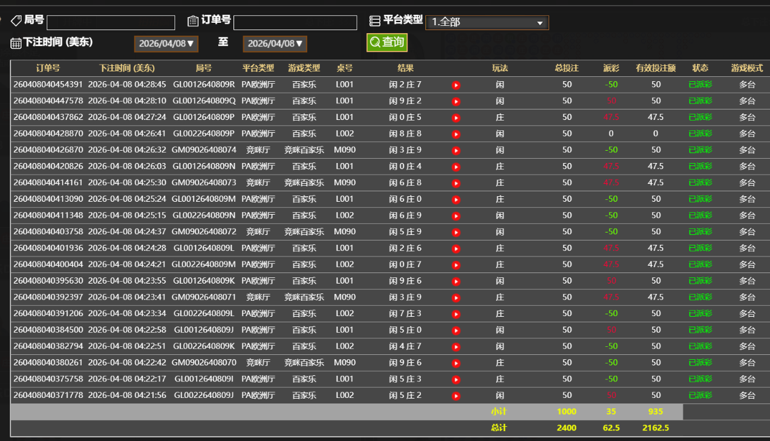Focus the 订单号 text field

[295, 23]
